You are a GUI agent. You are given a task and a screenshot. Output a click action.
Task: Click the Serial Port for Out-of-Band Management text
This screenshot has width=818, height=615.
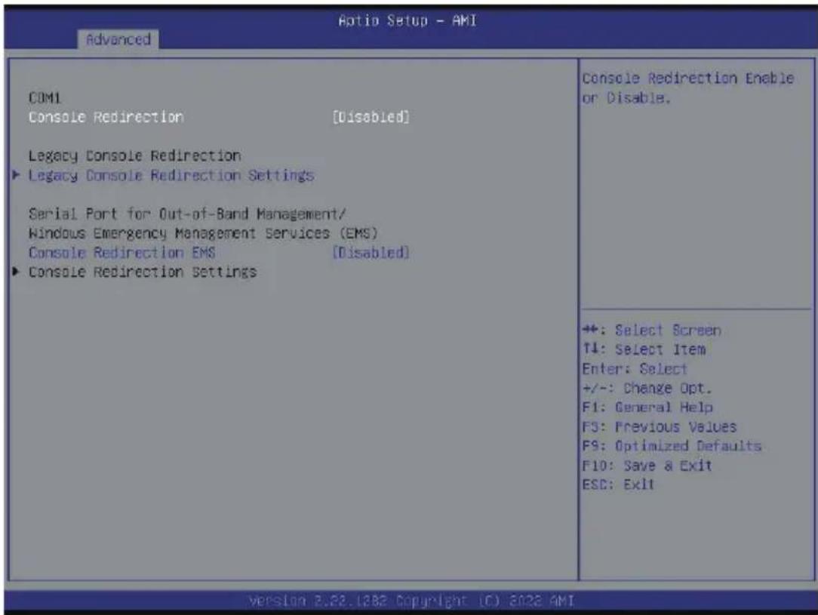click(187, 214)
